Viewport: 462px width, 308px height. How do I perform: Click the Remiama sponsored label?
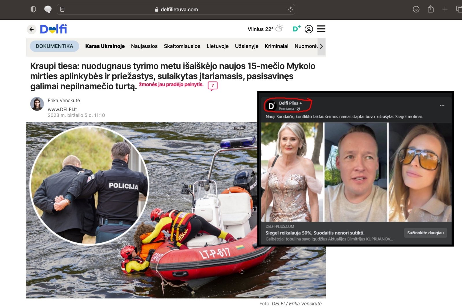click(x=286, y=109)
